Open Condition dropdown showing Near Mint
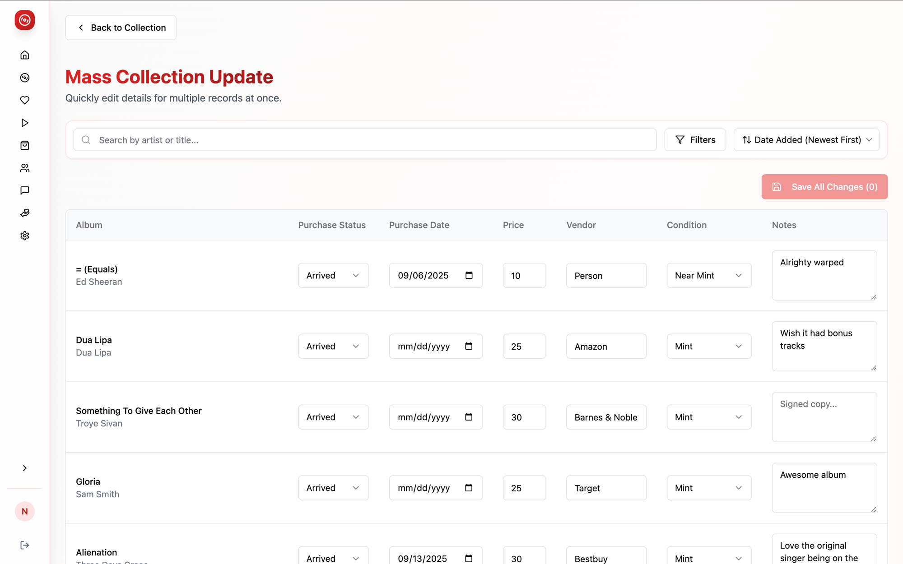This screenshot has width=903, height=564. click(708, 275)
